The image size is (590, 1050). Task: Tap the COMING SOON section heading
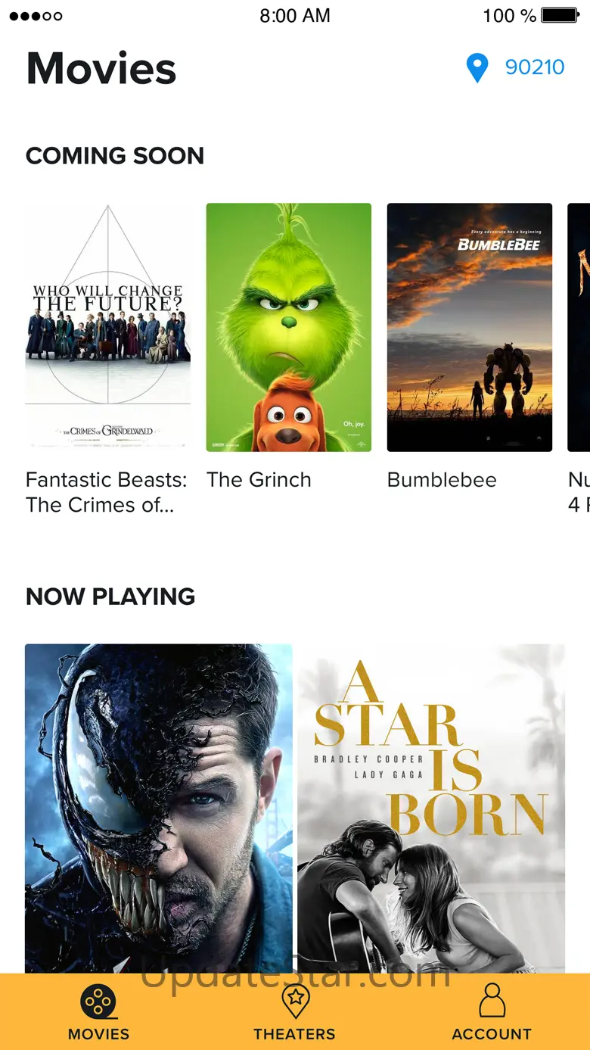tap(115, 156)
